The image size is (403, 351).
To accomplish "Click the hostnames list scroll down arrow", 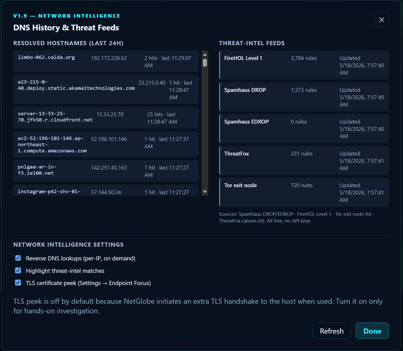I will [x=205, y=192].
